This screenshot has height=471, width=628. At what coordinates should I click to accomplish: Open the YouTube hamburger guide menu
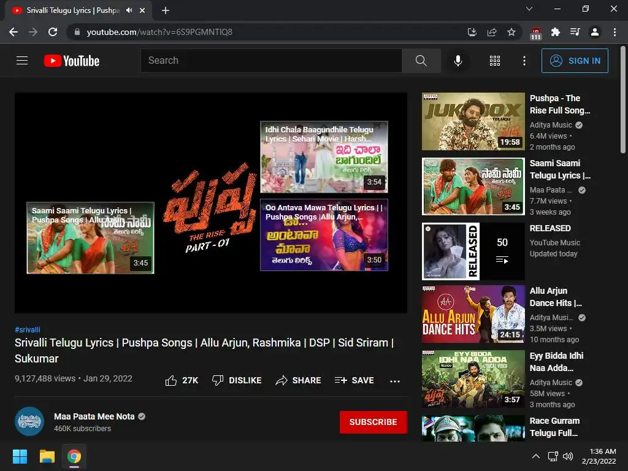pyautogui.click(x=22, y=61)
